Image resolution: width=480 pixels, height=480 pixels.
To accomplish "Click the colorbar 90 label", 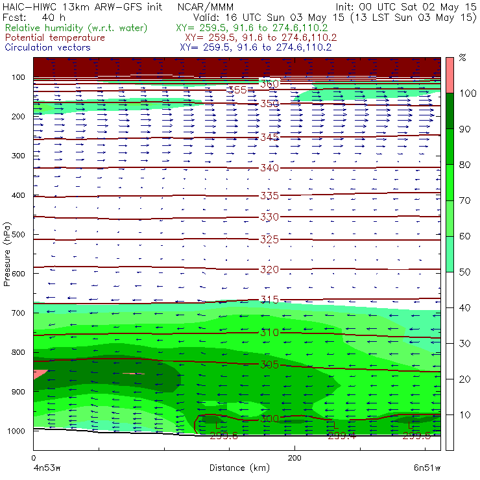I will point(464,129).
